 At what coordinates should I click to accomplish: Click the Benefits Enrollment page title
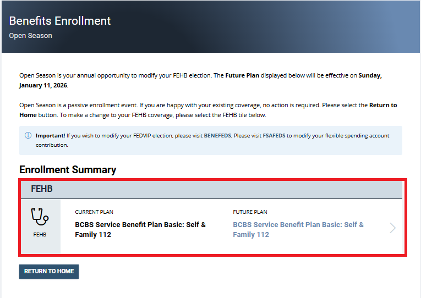tap(60, 21)
